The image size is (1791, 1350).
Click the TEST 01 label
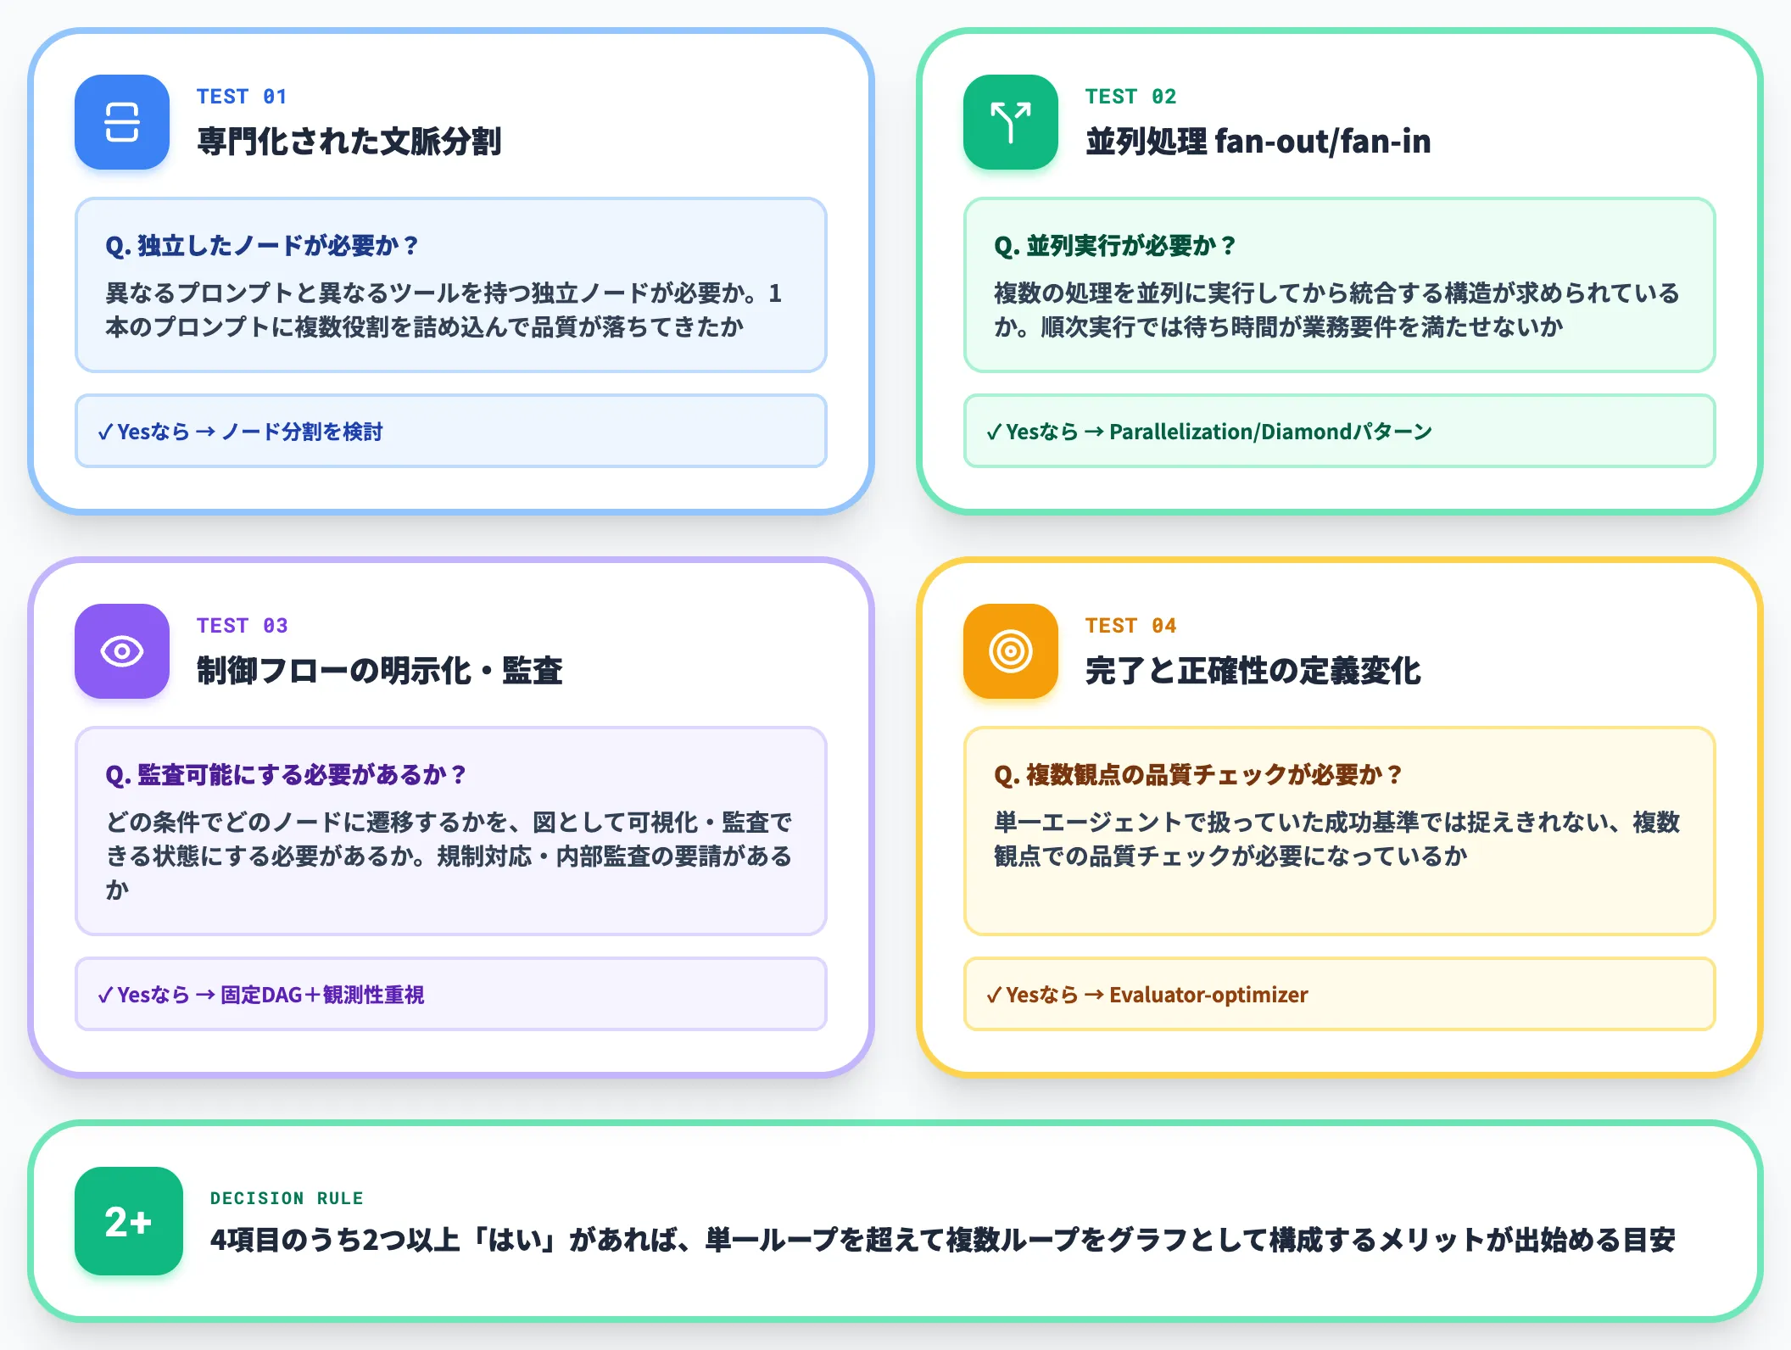point(242,97)
